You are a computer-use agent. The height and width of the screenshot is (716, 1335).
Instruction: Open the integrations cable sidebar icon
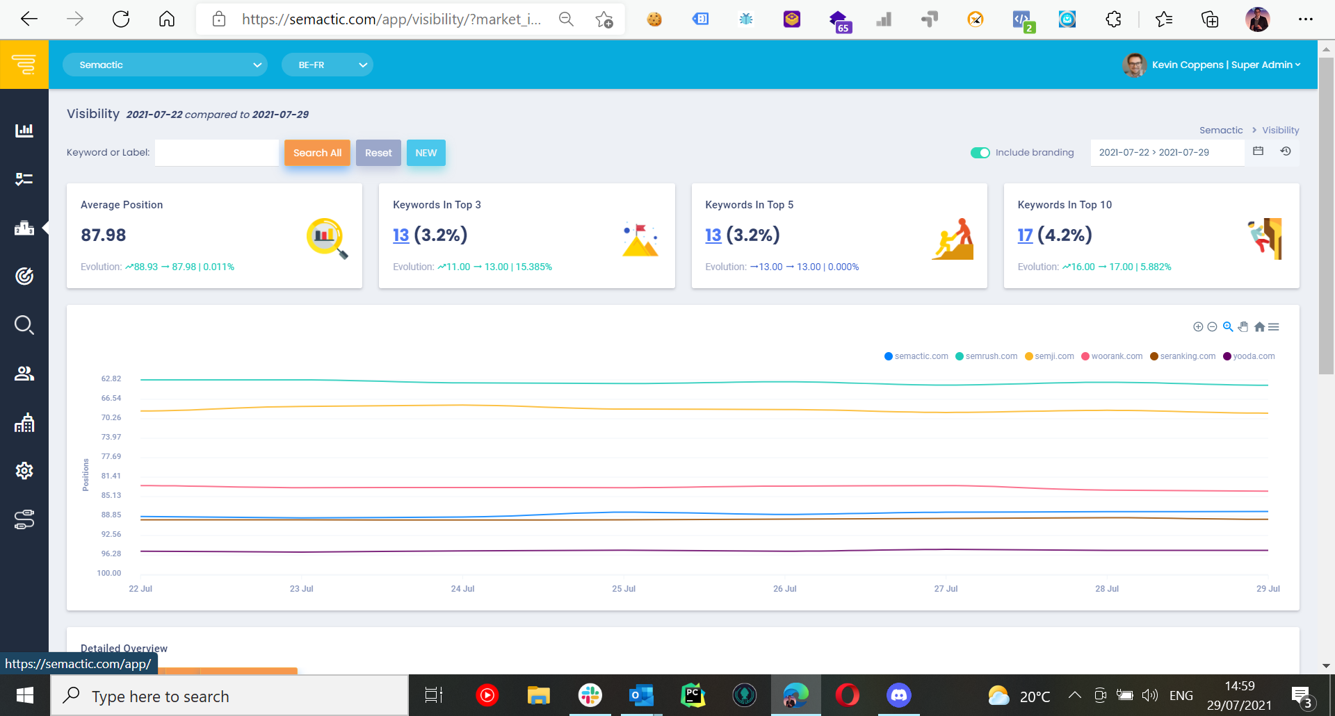[24, 519]
